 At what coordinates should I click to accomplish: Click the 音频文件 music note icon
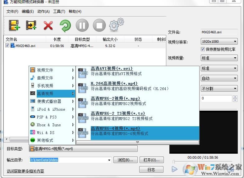pos(33,78)
